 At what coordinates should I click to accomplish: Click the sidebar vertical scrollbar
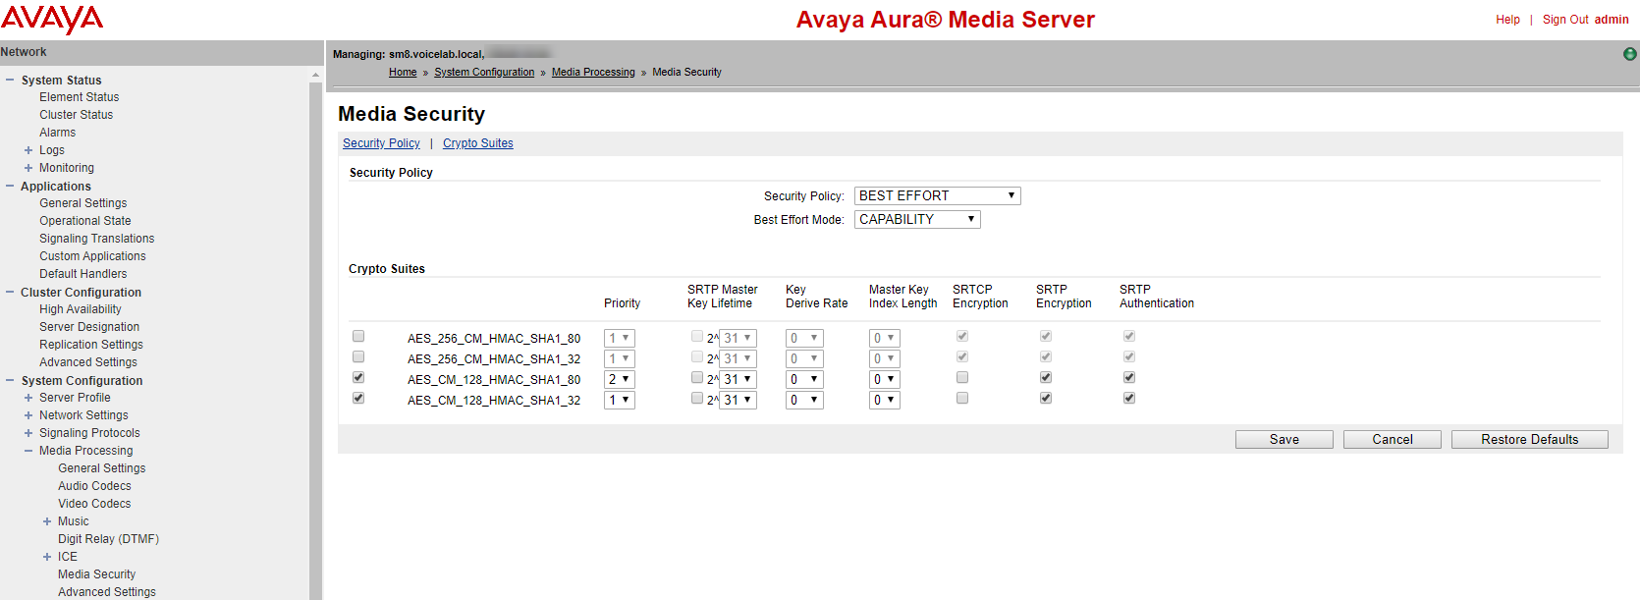coord(315,341)
